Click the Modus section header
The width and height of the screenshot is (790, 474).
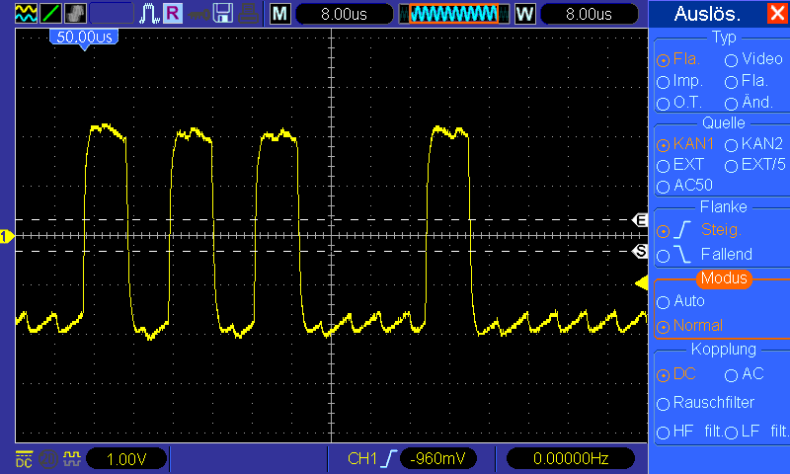coord(724,278)
